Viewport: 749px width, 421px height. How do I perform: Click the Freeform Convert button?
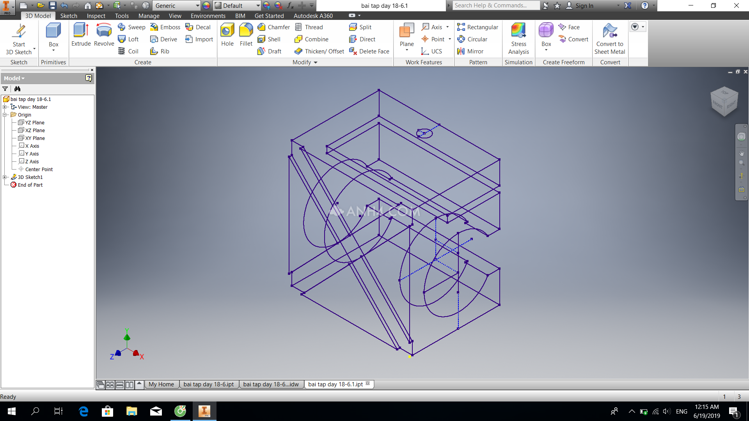(x=573, y=39)
